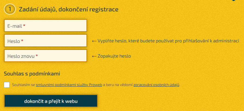Image resolution: width=244 pixels, height=111 pixels.
Task: Click the 'Zopakujte heslo' hint text
Action: (114, 56)
